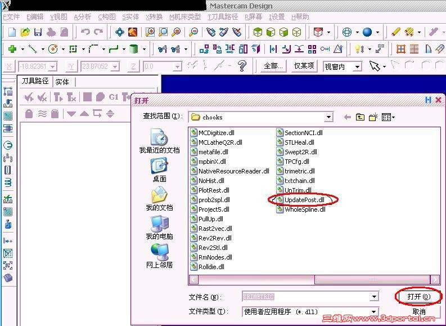Click the up triangle icon in toolpath manager

tap(84, 114)
